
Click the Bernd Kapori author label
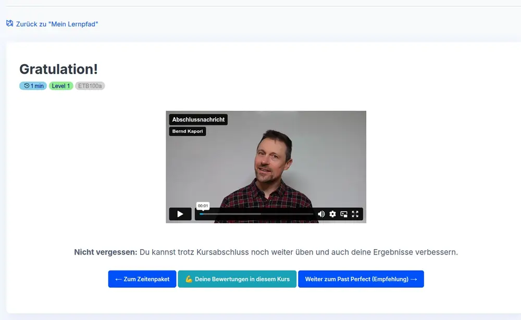click(188, 132)
